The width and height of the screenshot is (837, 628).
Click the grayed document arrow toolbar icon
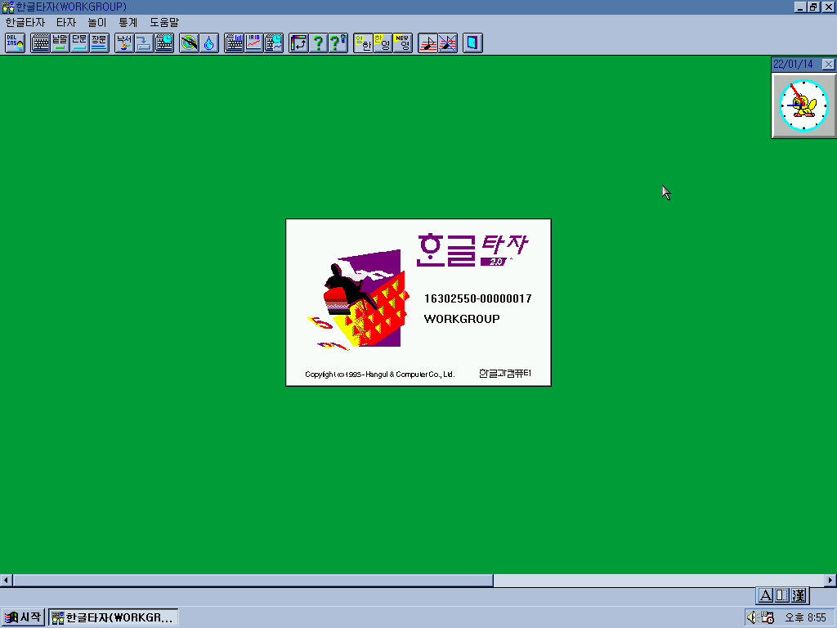(144, 43)
